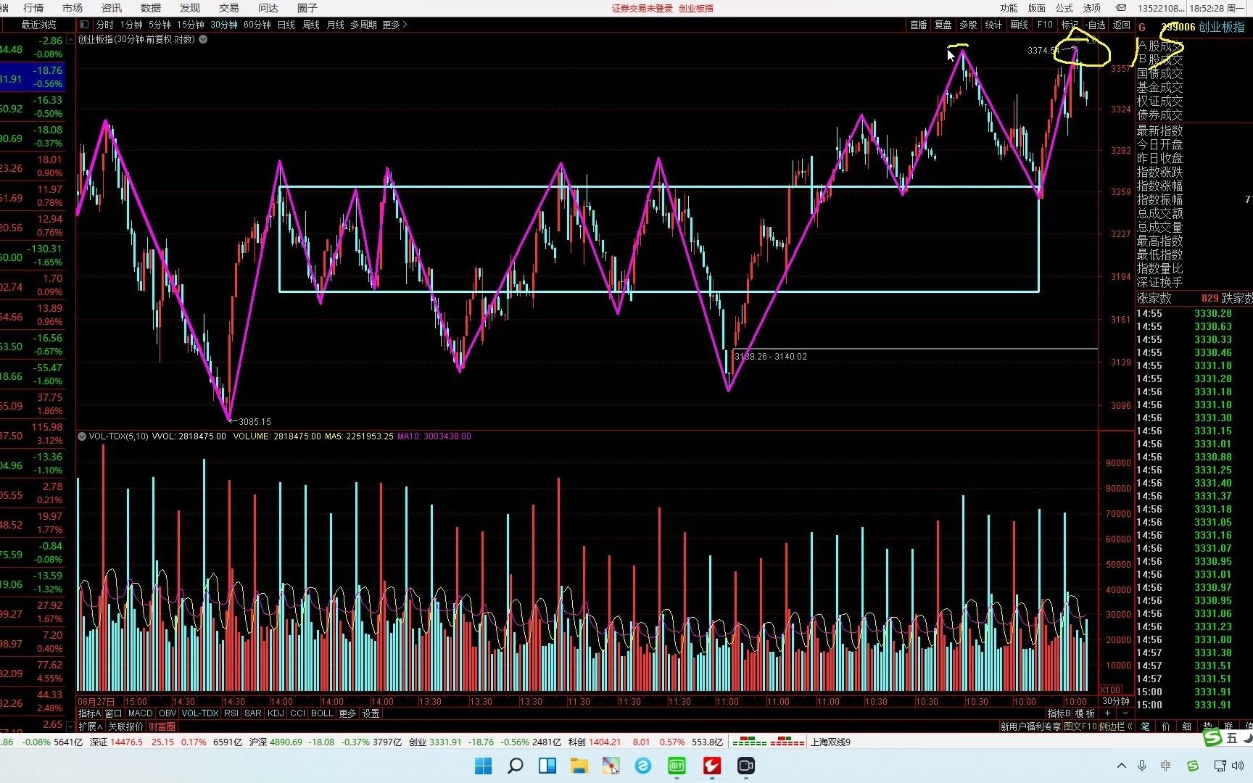Open 笔 tick details tab
1253x783 pixels.
[1146, 726]
